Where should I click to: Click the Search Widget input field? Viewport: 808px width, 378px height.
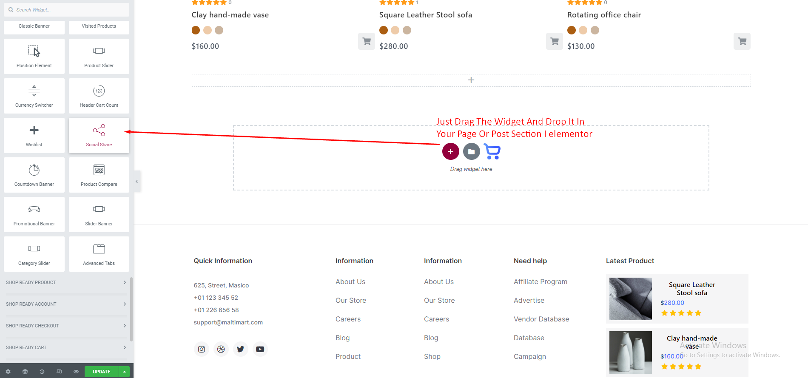pyautogui.click(x=68, y=10)
